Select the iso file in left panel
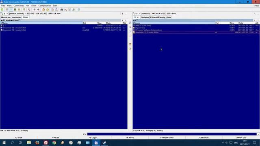 click(x=64, y=28)
